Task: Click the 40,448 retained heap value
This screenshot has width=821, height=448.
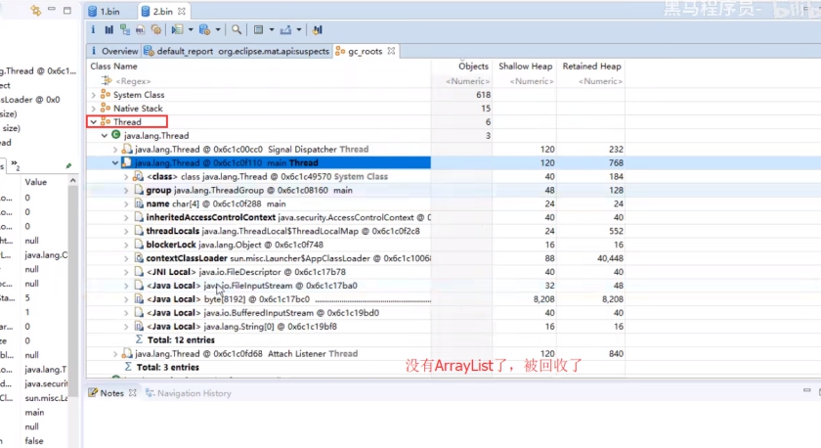Action: click(x=610, y=258)
